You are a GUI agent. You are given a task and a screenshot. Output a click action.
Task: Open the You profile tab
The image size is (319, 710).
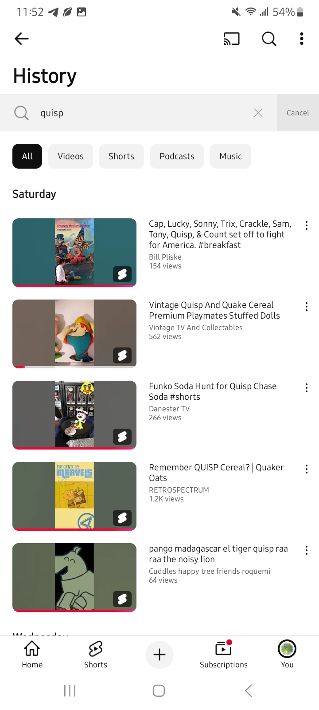(x=287, y=655)
